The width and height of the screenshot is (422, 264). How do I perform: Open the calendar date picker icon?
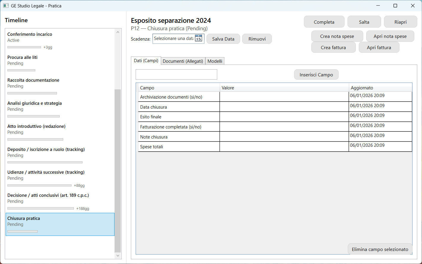[x=199, y=39]
